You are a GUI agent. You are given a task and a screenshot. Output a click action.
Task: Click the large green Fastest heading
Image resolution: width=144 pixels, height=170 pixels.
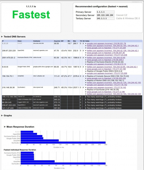coord(31,15)
